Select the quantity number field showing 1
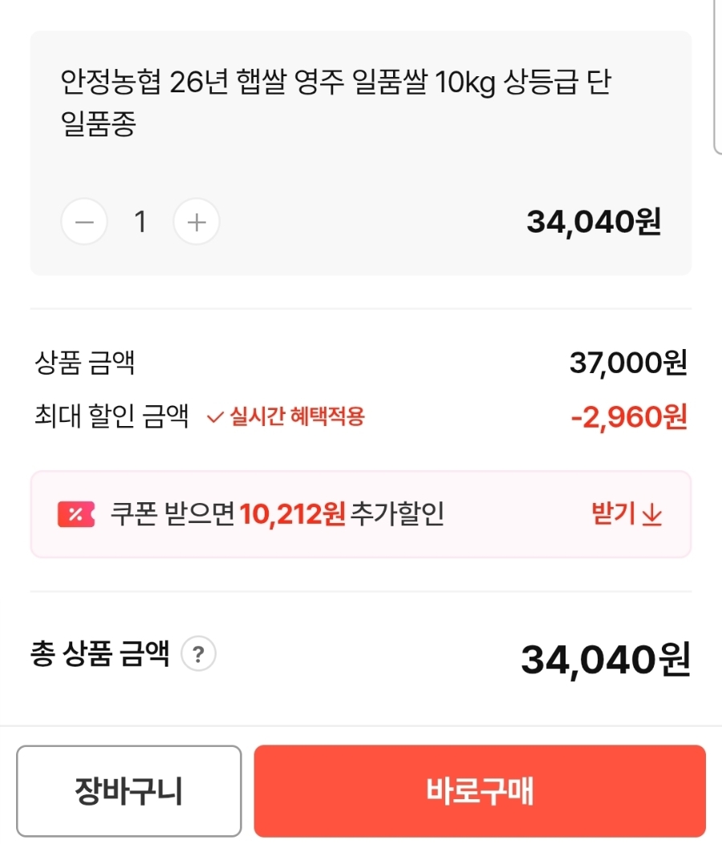722x844 pixels. point(140,221)
